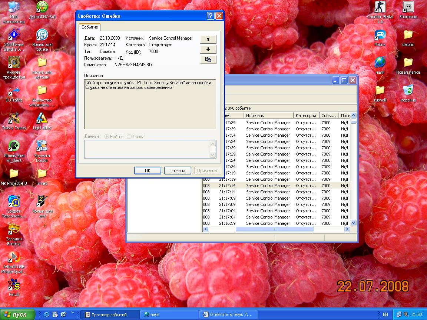Open the DUTraffic desktop shortcut
Screen dimensions: 427x320
coord(14,91)
